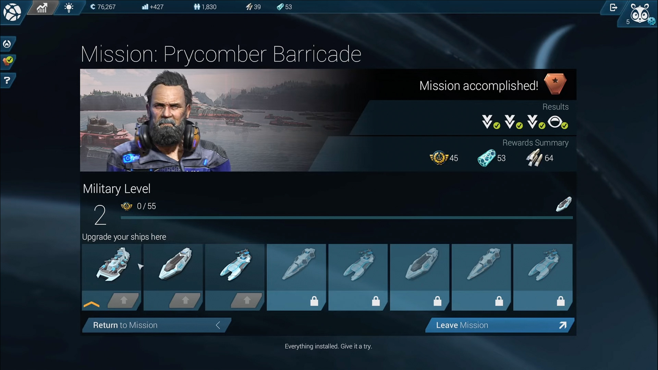Click the Military Level progress bar
The height and width of the screenshot is (370, 658).
point(346,218)
